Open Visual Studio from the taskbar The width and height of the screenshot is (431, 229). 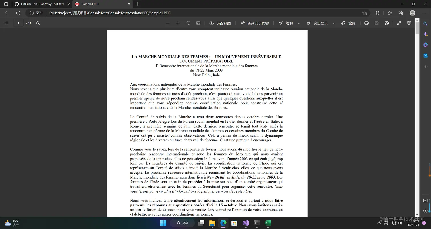coord(245,223)
